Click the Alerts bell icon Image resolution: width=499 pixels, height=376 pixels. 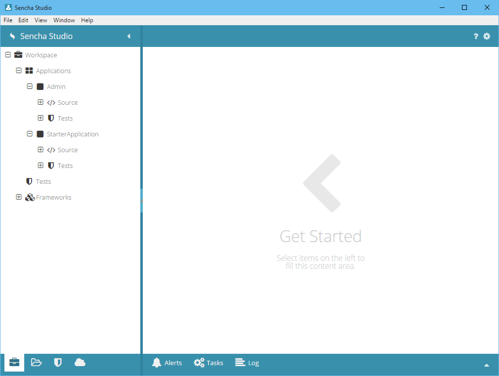click(157, 363)
